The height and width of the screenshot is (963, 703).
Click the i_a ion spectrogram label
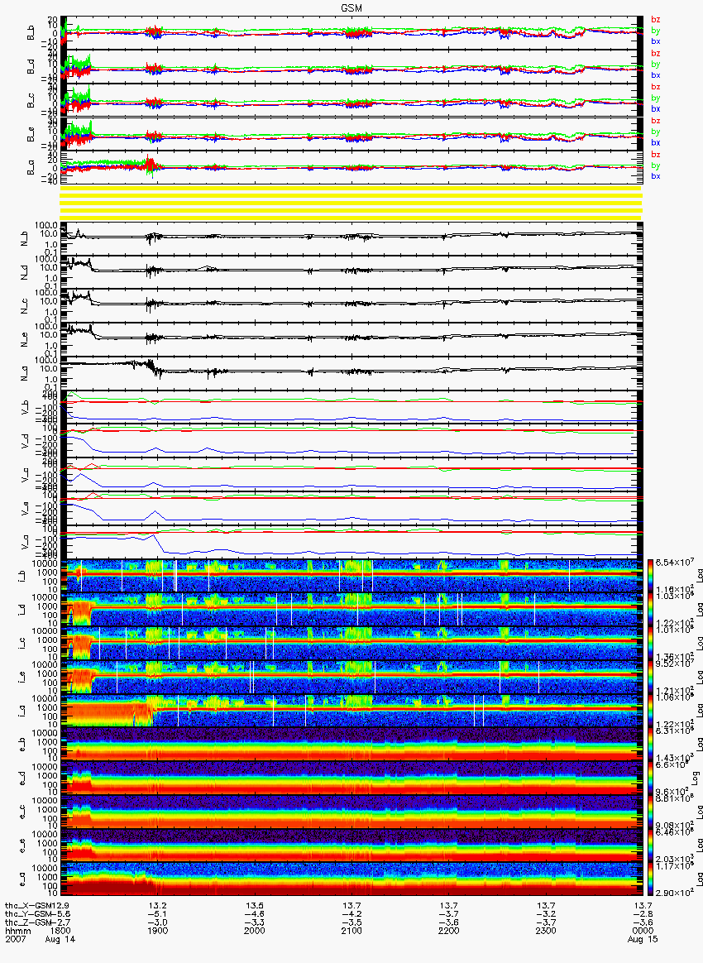point(22,711)
